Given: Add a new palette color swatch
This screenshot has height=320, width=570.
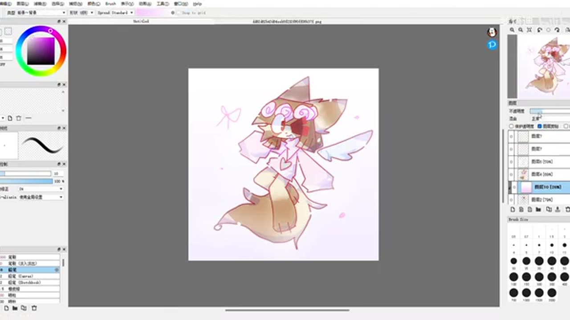Looking at the screenshot, I should point(10,118).
